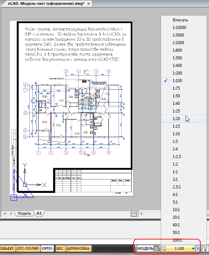Apply the 1:2 scale
Screen dimensions: 209x255
(183, 164)
